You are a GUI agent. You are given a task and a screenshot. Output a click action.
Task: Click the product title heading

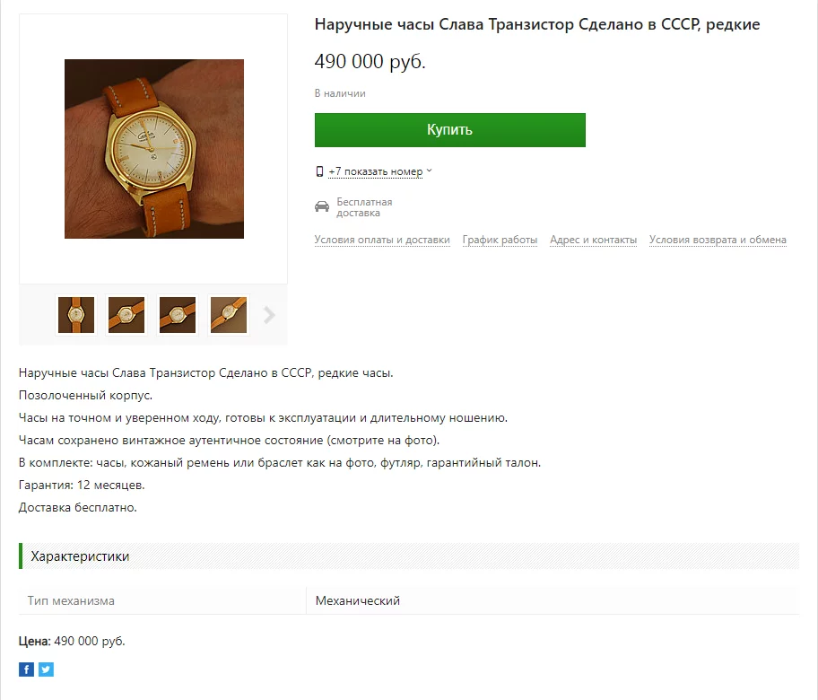(536, 24)
